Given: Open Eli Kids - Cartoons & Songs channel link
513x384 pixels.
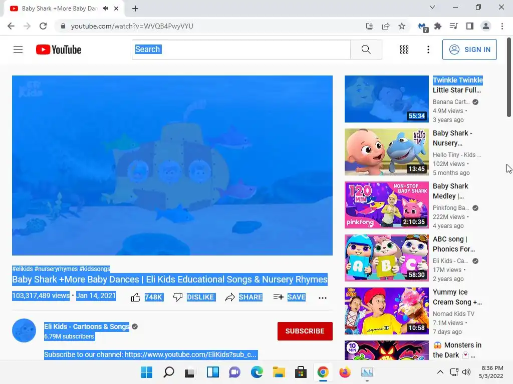Looking at the screenshot, I should (87, 326).
